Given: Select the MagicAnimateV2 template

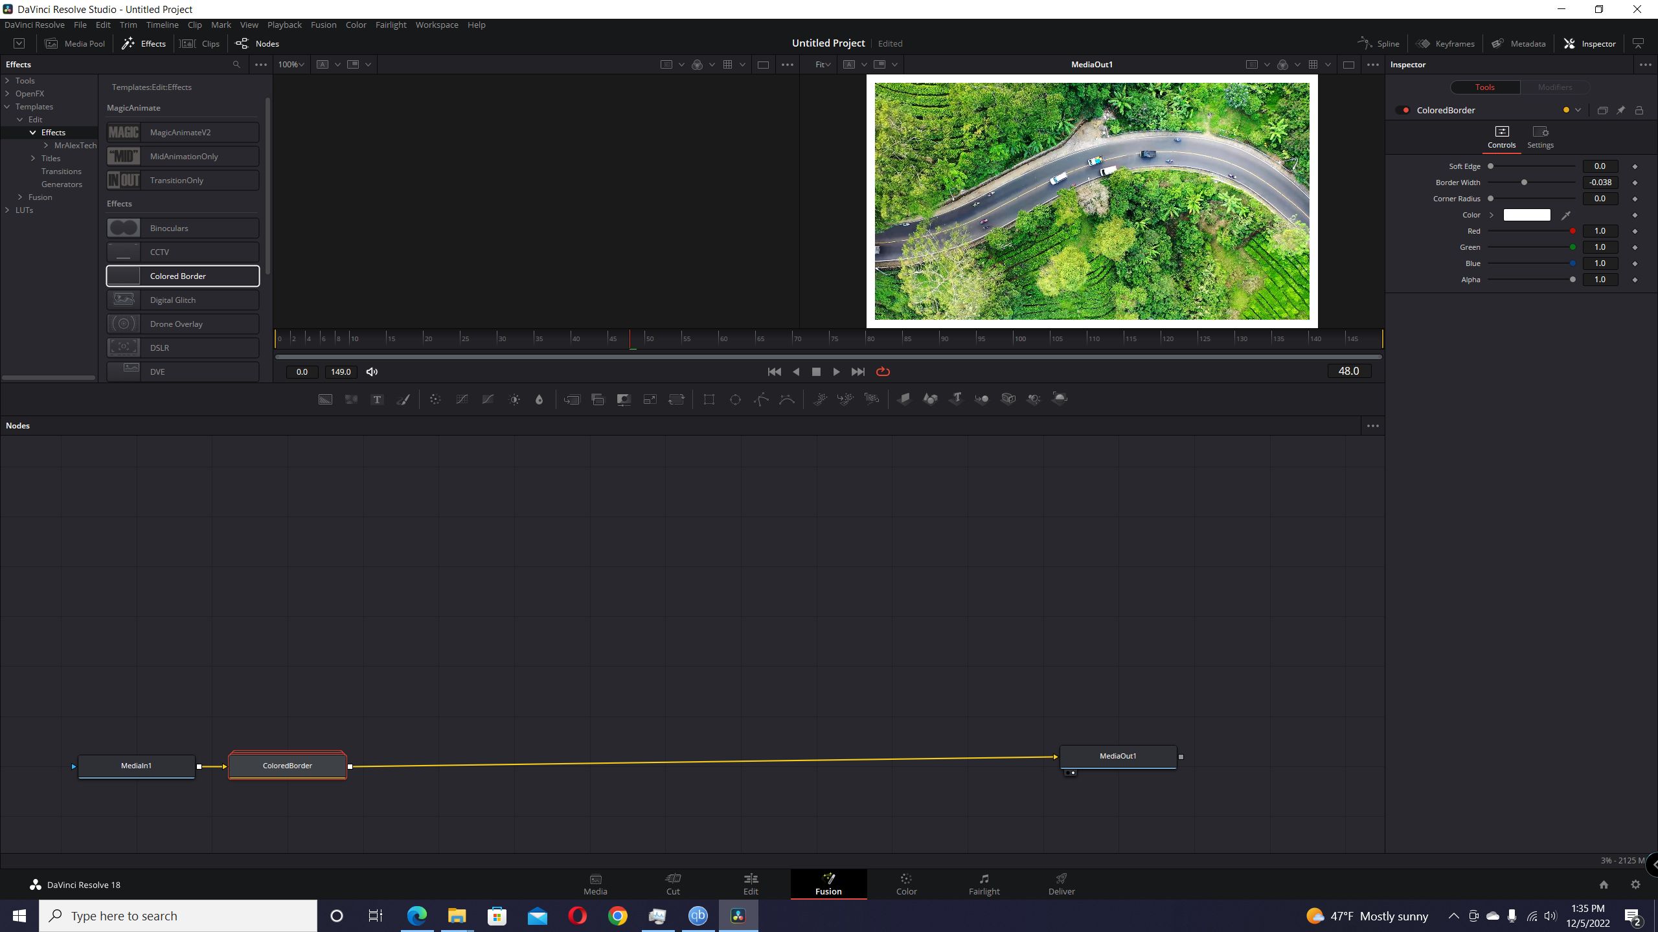Looking at the screenshot, I should pos(183,133).
